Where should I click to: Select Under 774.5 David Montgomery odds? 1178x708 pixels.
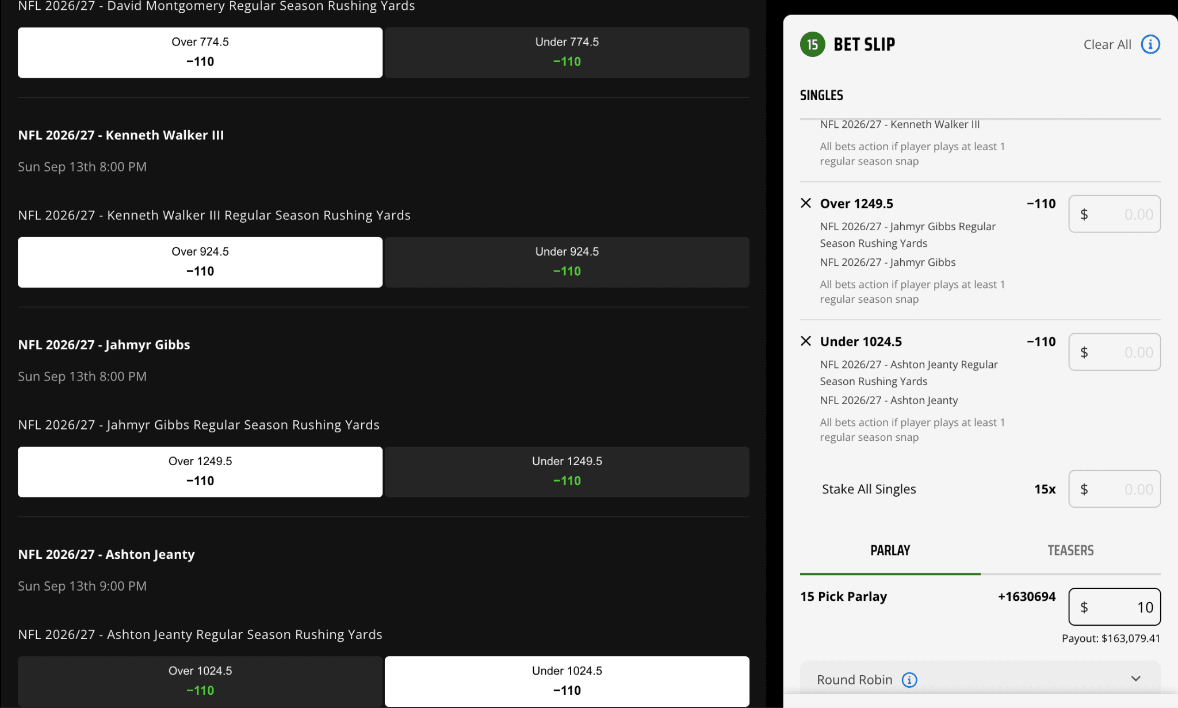click(567, 52)
